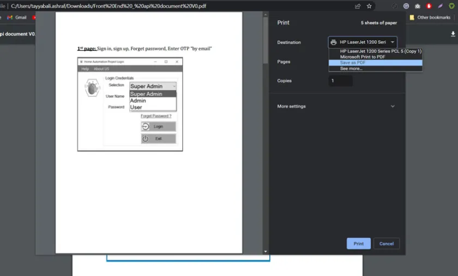
Task: Bookmark this page with the star icon
Action: [369, 6]
